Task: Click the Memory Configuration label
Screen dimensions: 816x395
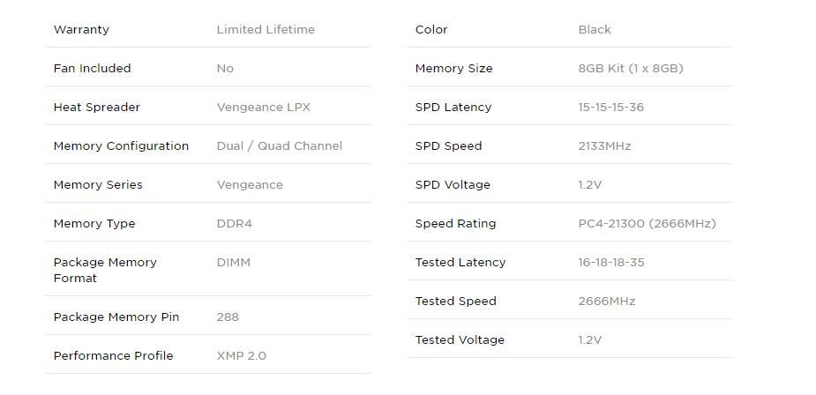Action: point(121,146)
